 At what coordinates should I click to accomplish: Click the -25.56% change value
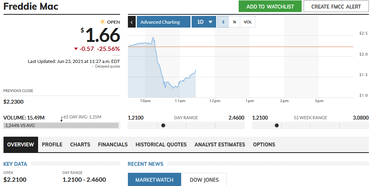pyautogui.click(x=108, y=49)
